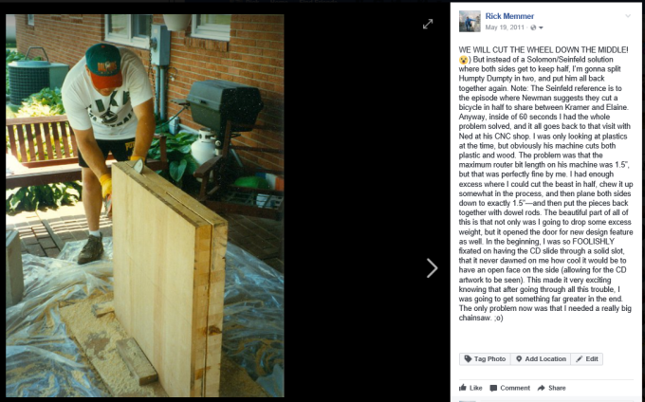This screenshot has height=402, width=645.
Task: Open the Rick Memmer profile link
Action: [509, 16]
